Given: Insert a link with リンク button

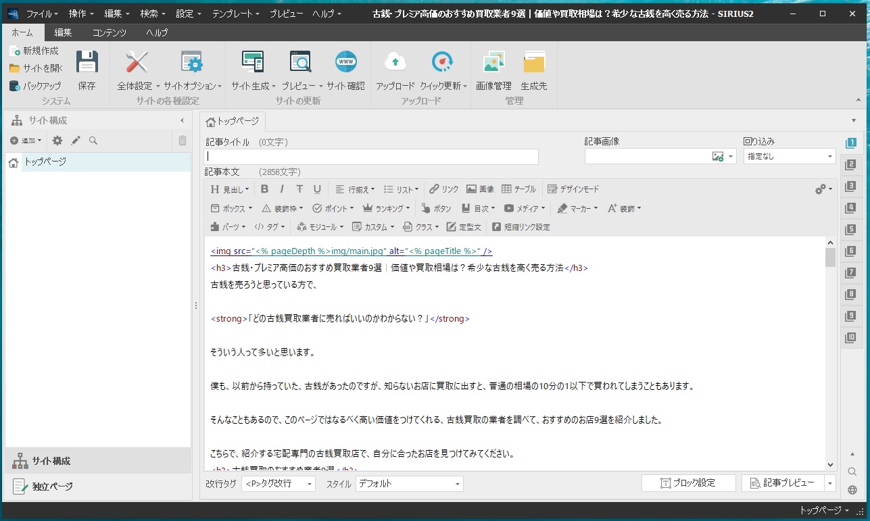Looking at the screenshot, I should pos(444,189).
